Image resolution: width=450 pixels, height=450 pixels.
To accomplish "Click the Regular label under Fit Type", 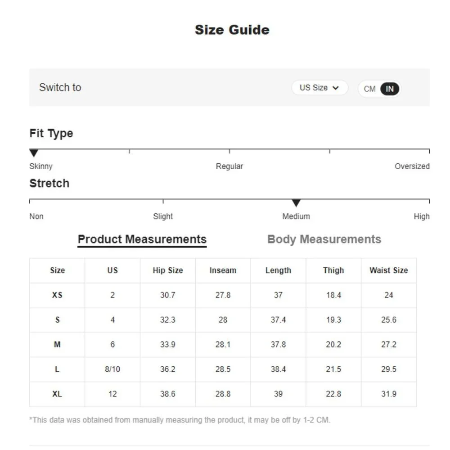I will click(x=229, y=166).
